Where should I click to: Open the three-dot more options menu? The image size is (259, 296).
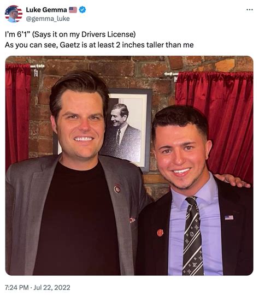tap(250, 10)
